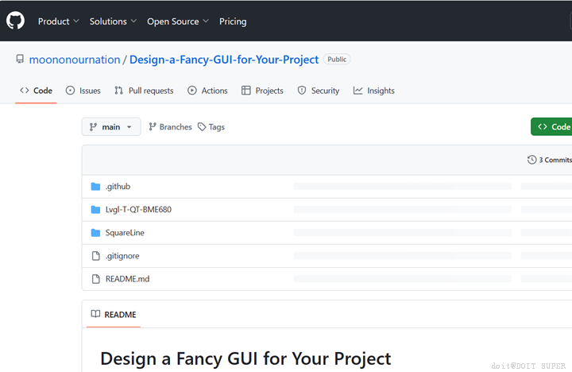The width and height of the screenshot is (572, 372).
Task: Click the .github folder icon
Action: (x=95, y=187)
